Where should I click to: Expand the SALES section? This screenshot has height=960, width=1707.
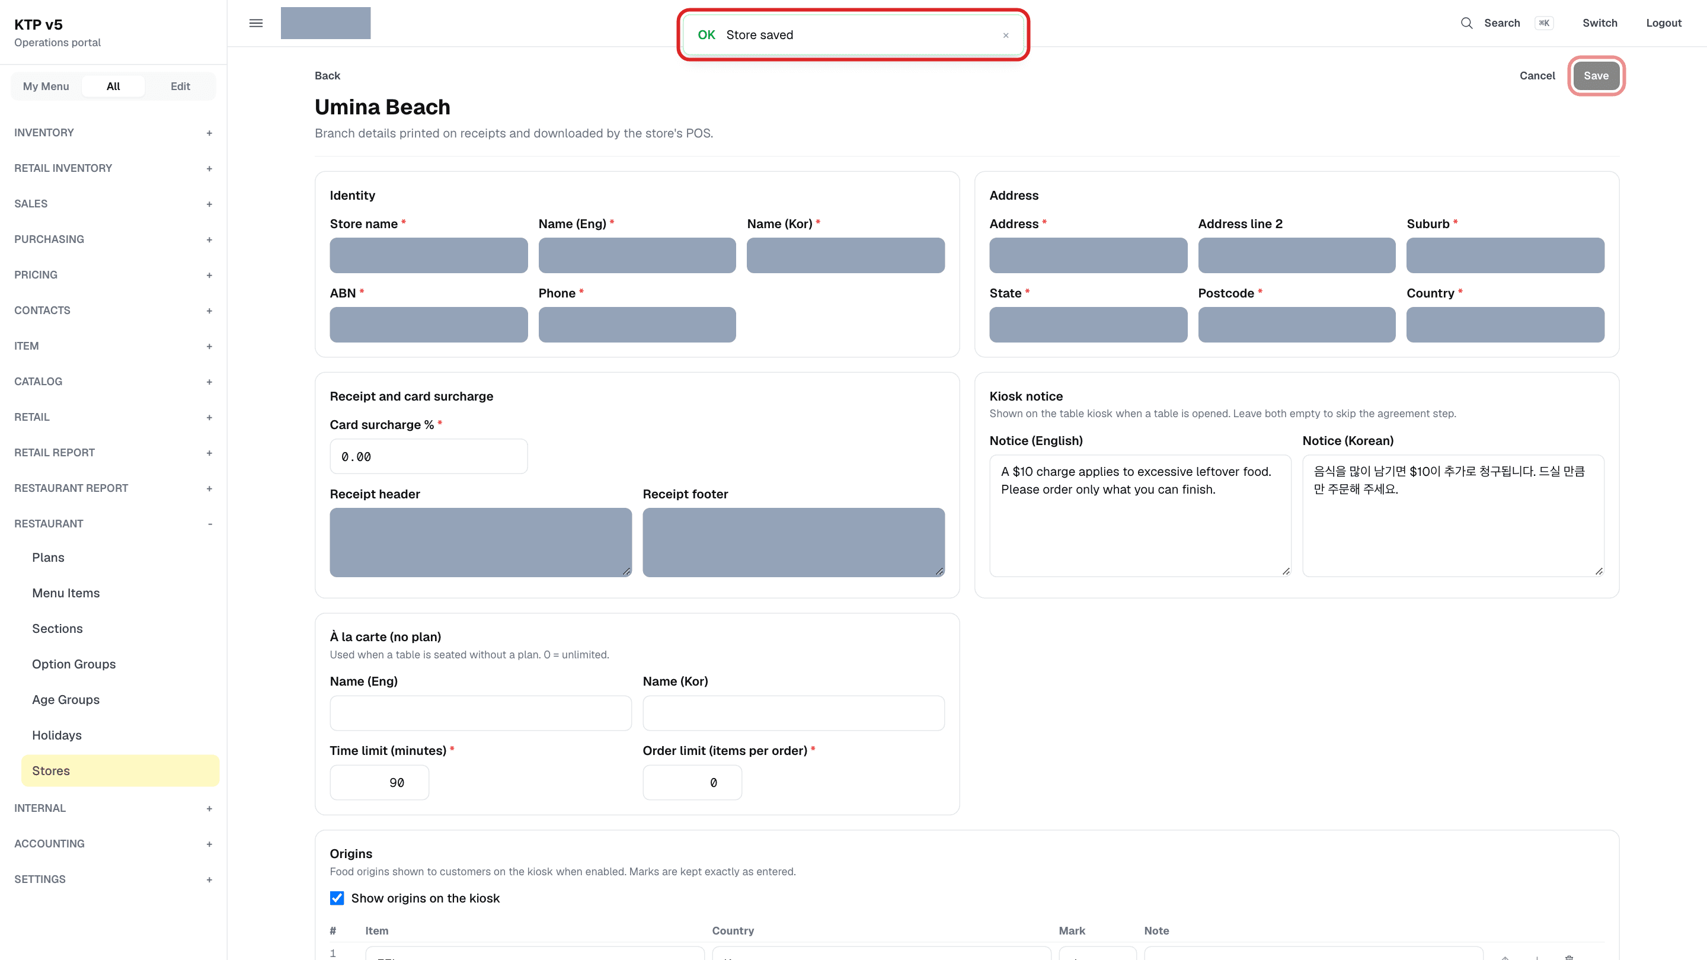113,203
